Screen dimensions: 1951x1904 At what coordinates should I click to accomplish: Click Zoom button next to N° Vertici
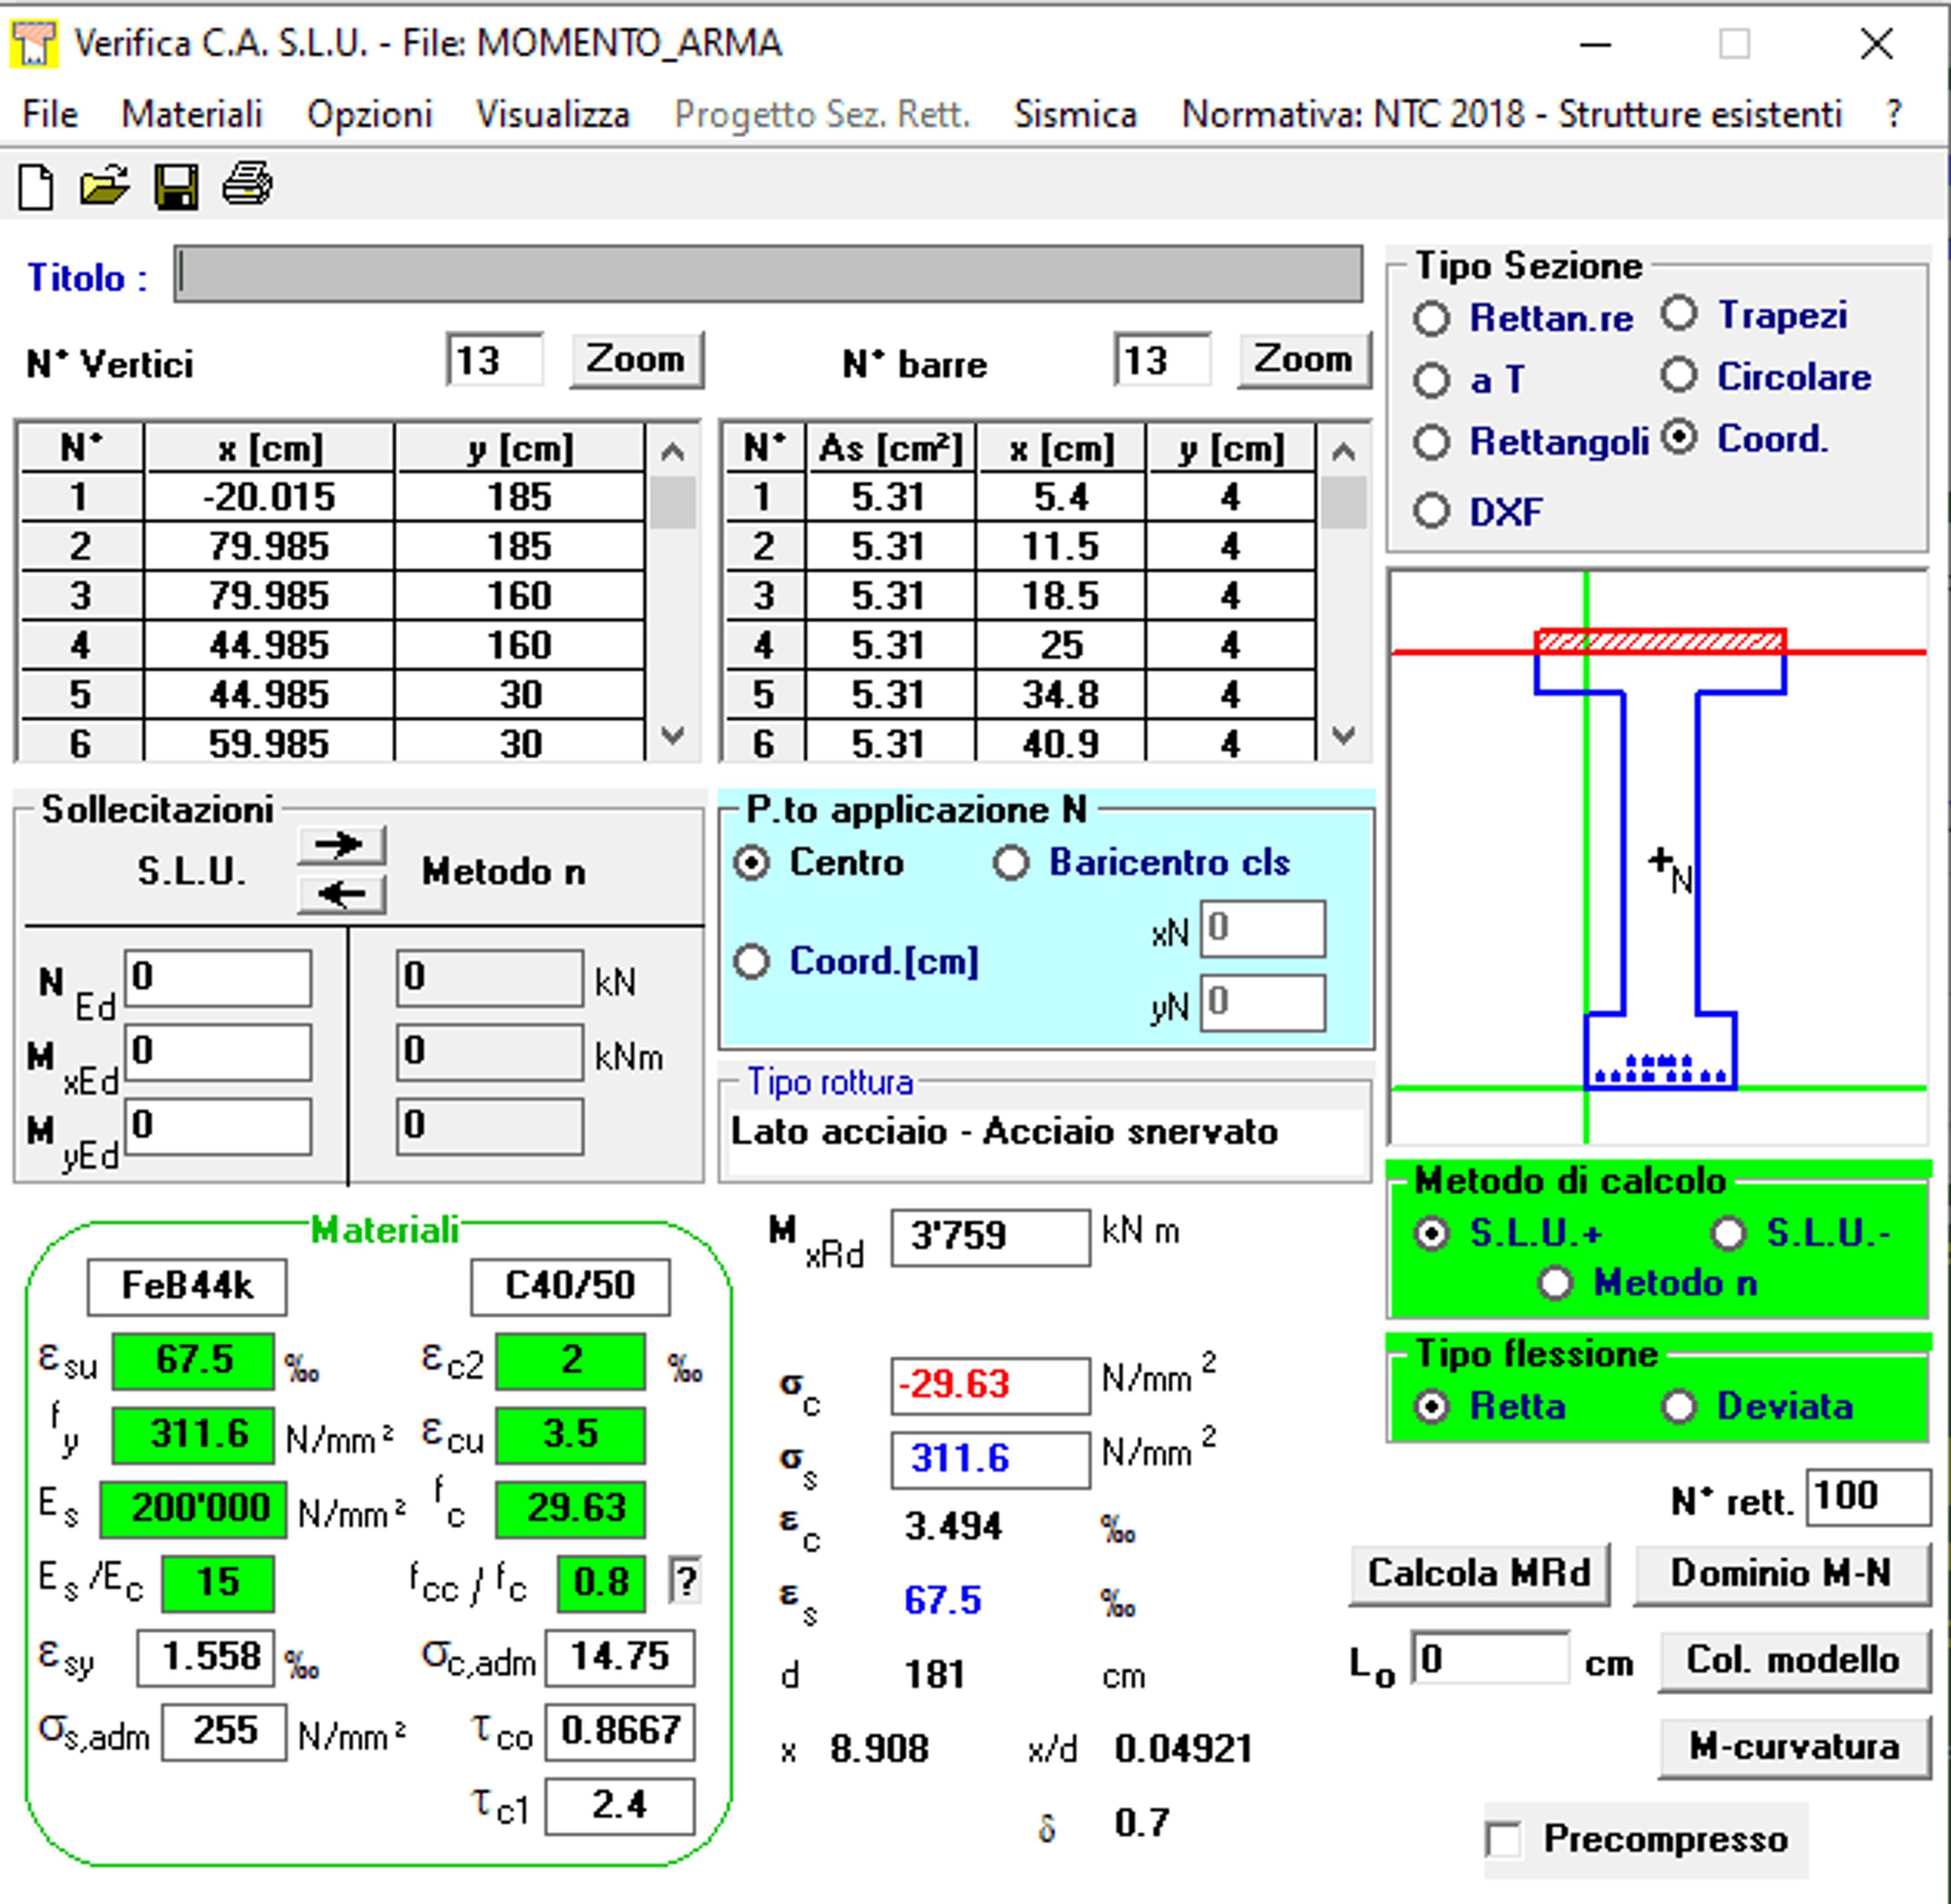(x=636, y=360)
